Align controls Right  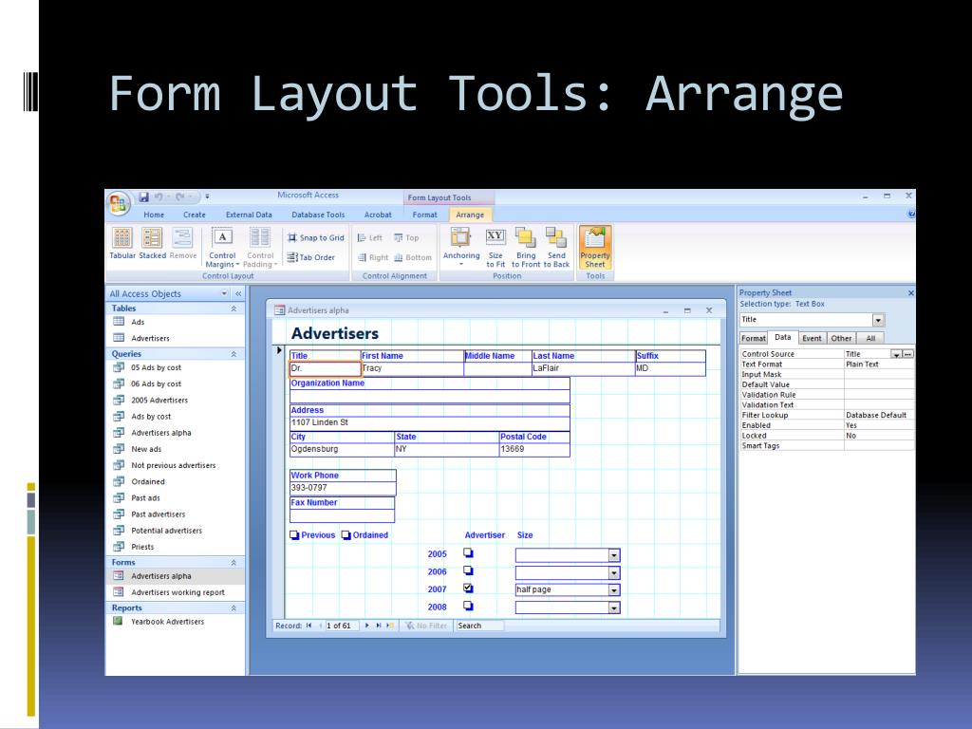pyautogui.click(x=372, y=258)
